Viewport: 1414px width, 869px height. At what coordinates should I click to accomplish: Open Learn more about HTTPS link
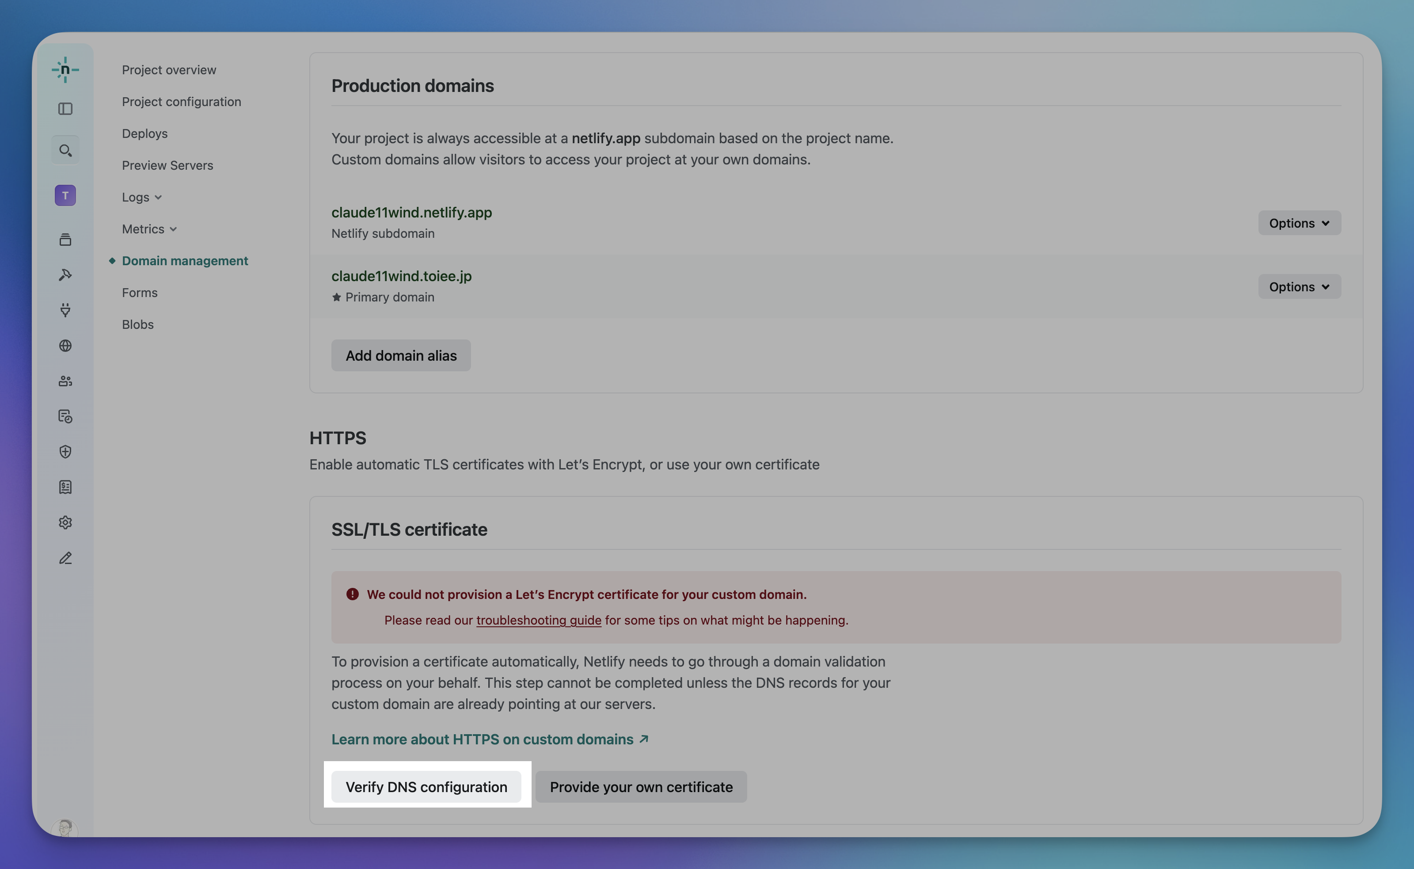point(490,739)
